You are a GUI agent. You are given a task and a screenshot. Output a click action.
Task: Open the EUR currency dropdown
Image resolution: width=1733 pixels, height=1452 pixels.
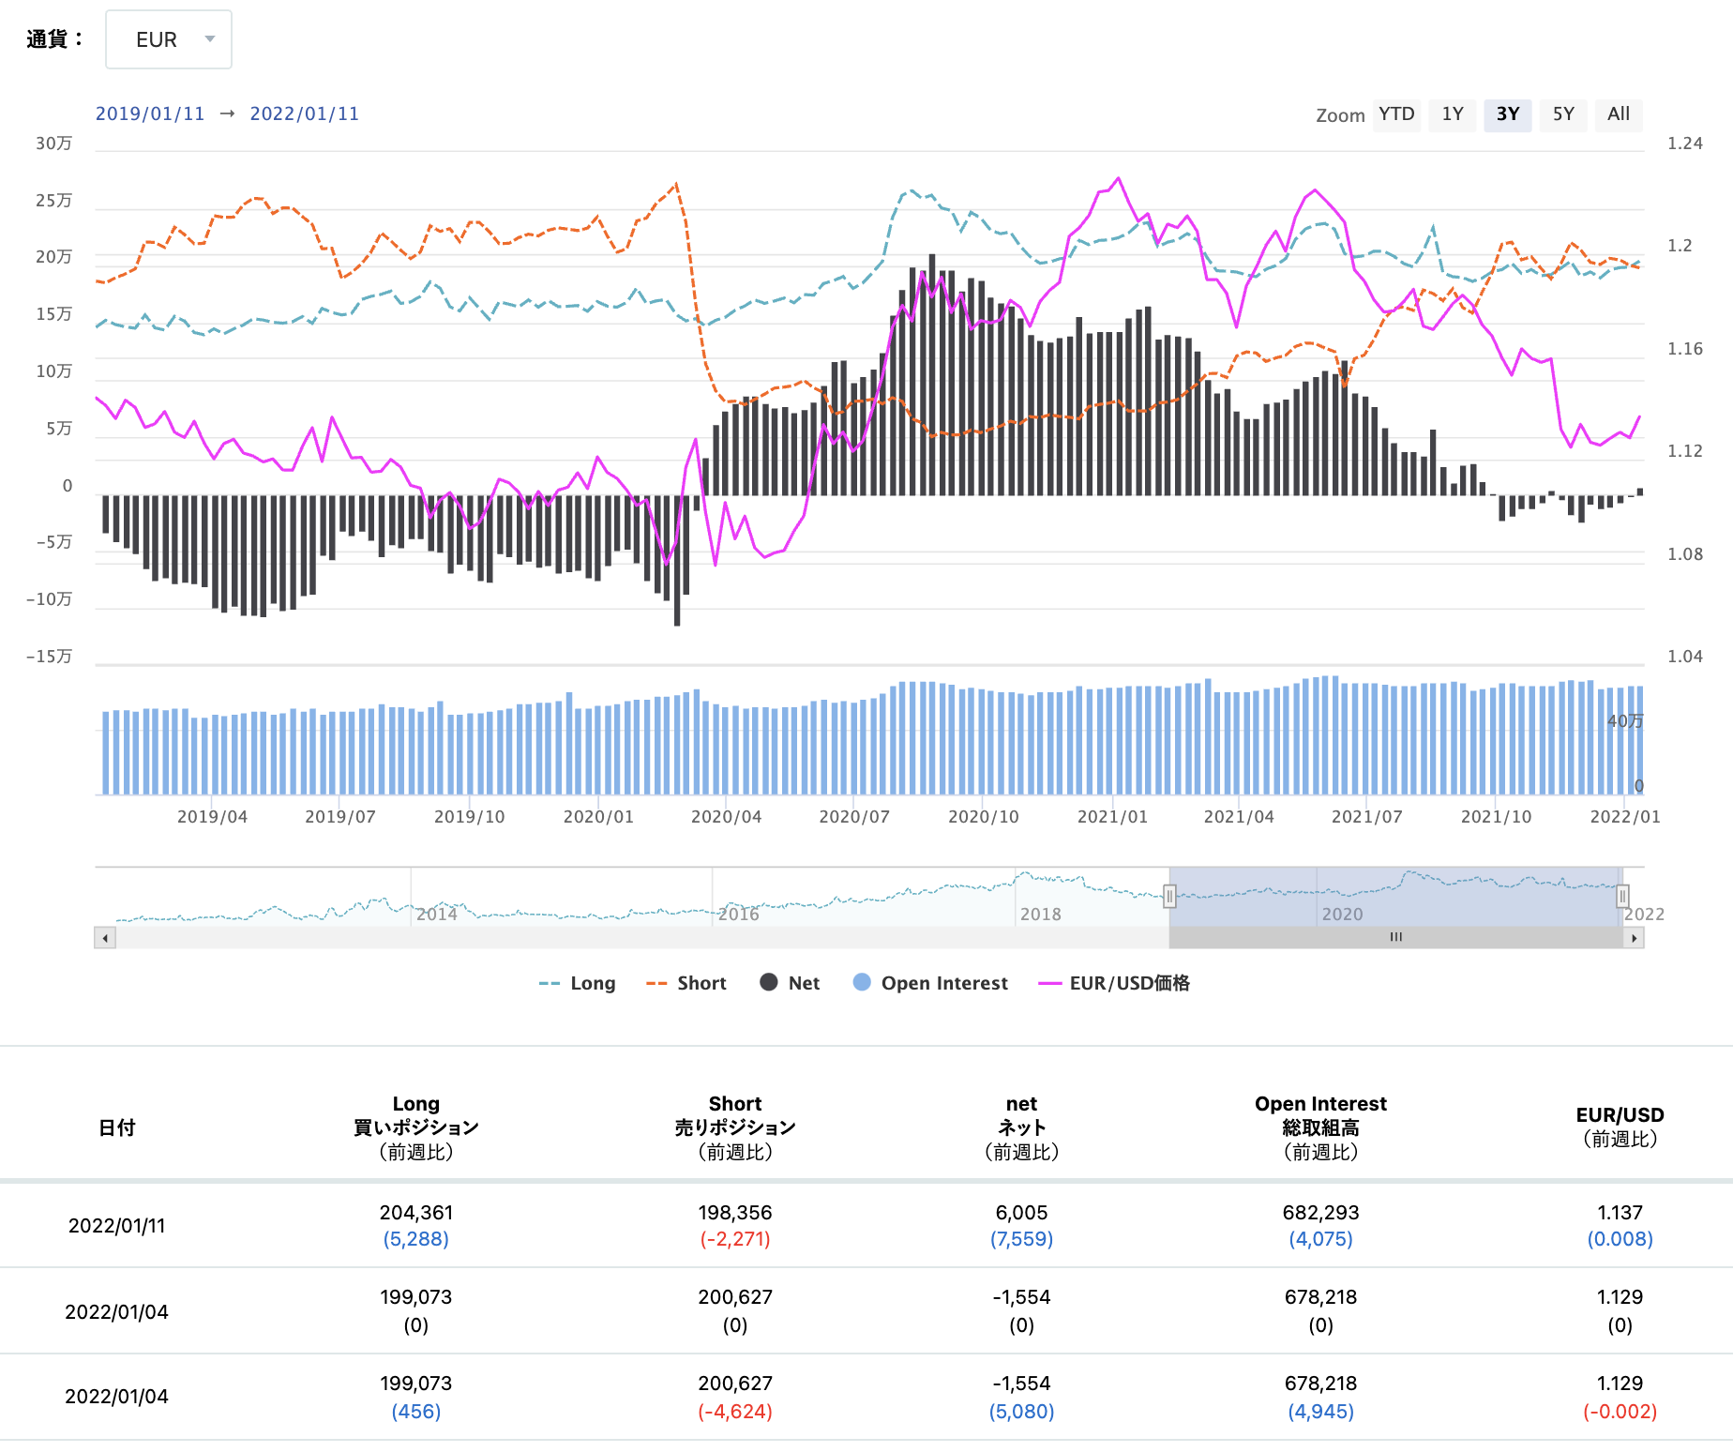(169, 39)
